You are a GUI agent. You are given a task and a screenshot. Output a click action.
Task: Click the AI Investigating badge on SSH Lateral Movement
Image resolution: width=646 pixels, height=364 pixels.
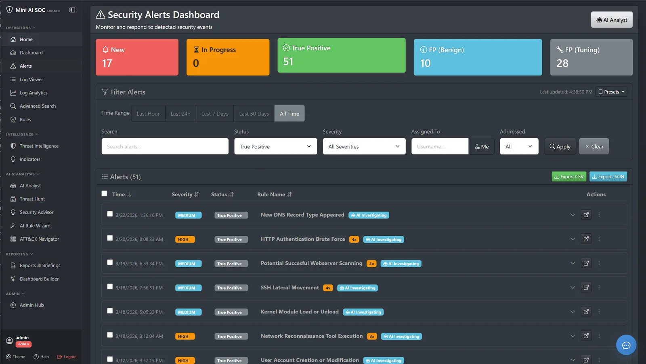pos(357,288)
